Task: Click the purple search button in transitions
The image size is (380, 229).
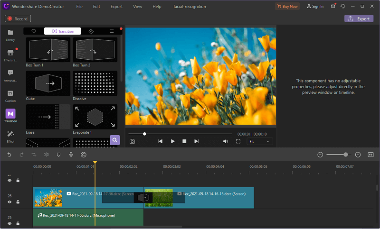Action: [114, 140]
